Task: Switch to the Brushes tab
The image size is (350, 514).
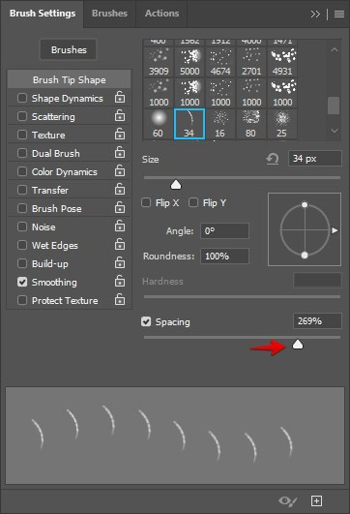Action: pos(109,14)
